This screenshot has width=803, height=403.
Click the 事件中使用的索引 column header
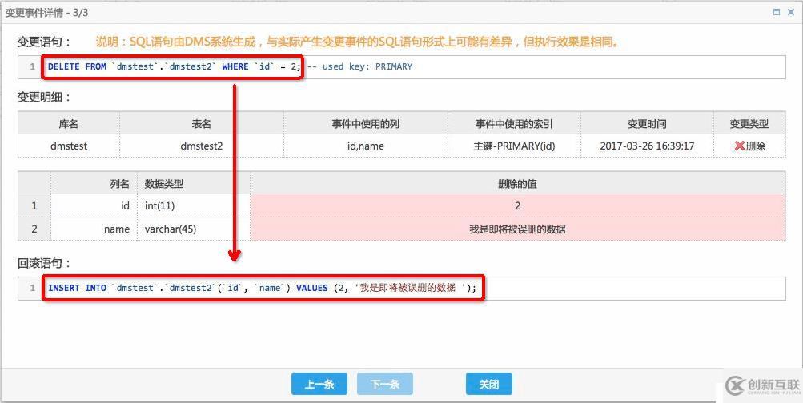click(x=514, y=123)
